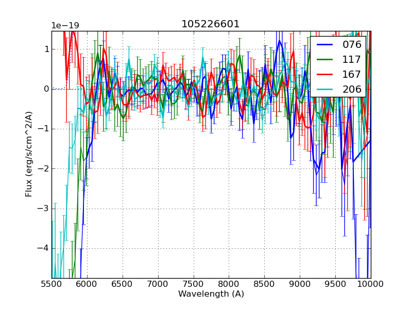
Task: Select the 076 legend label
Action: pos(352,45)
